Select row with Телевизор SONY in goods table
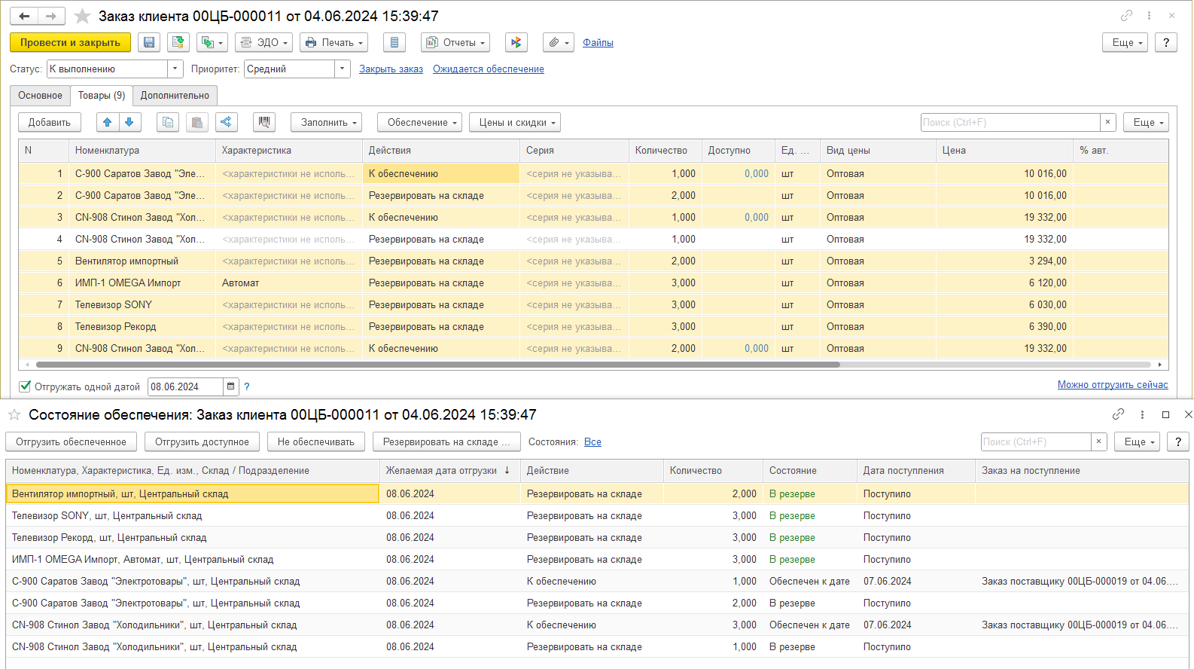The width and height of the screenshot is (1194, 669). (x=593, y=305)
